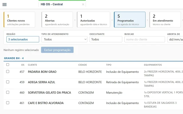Viewport: 183px width, 114px height.
Task: Click the Nenhum registro selecionado label
Action: click(21, 50)
